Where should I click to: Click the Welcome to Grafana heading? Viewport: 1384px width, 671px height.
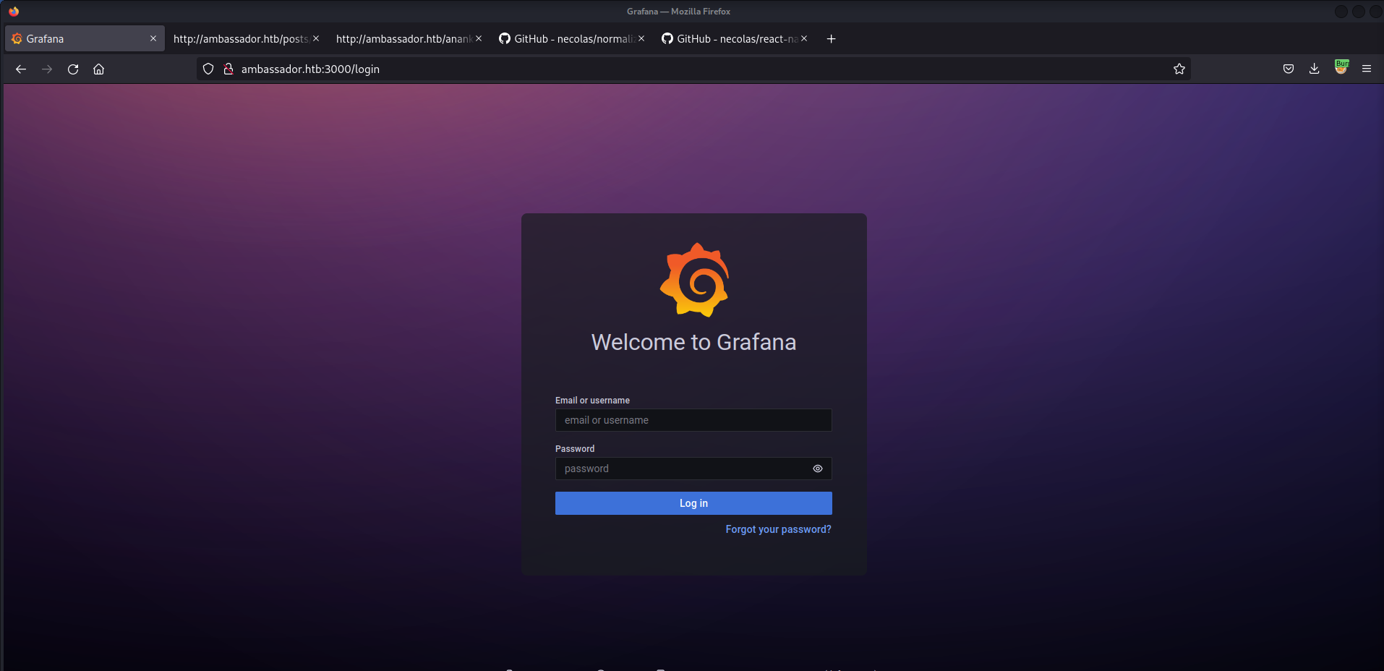(x=693, y=342)
